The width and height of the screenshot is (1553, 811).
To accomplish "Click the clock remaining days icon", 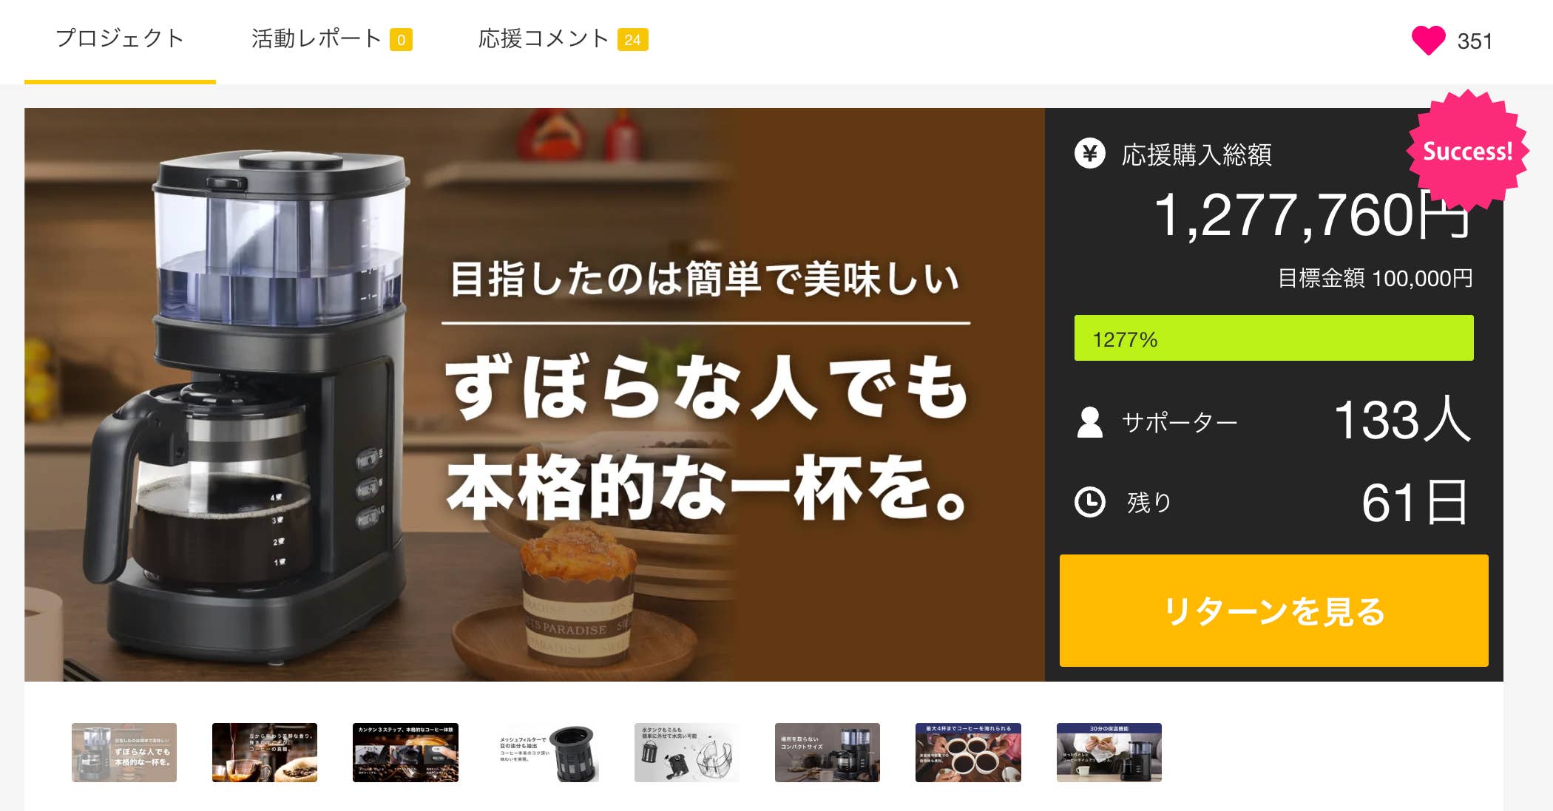I will click(1089, 502).
